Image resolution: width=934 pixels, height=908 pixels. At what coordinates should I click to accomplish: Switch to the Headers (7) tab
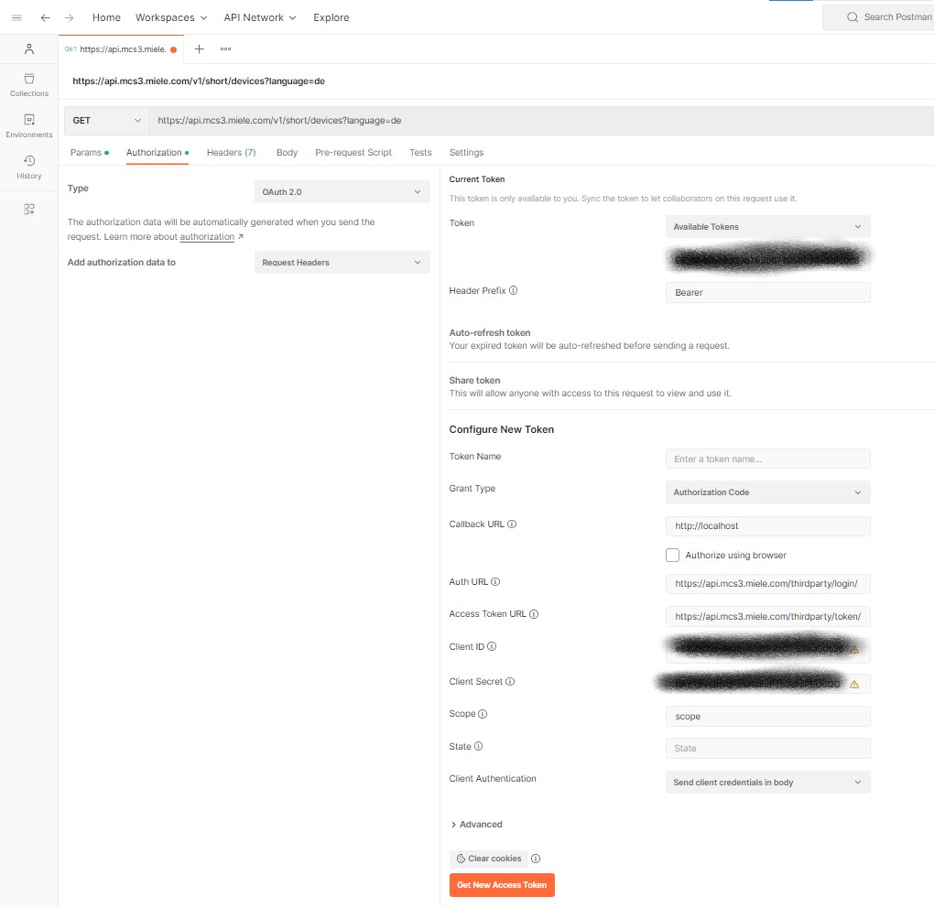click(231, 153)
